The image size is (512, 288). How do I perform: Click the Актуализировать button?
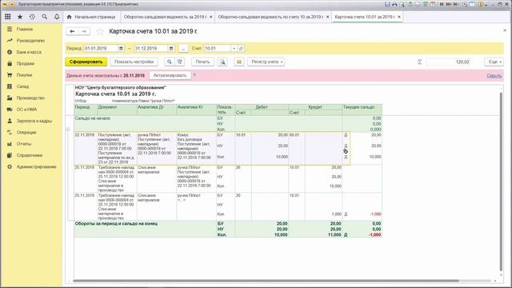pyautogui.click(x=170, y=75)
